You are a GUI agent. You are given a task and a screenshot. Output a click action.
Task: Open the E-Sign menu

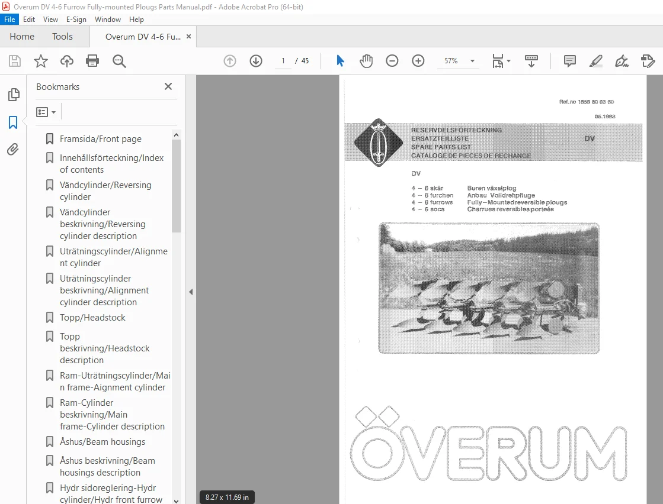[x=76, y=20]
